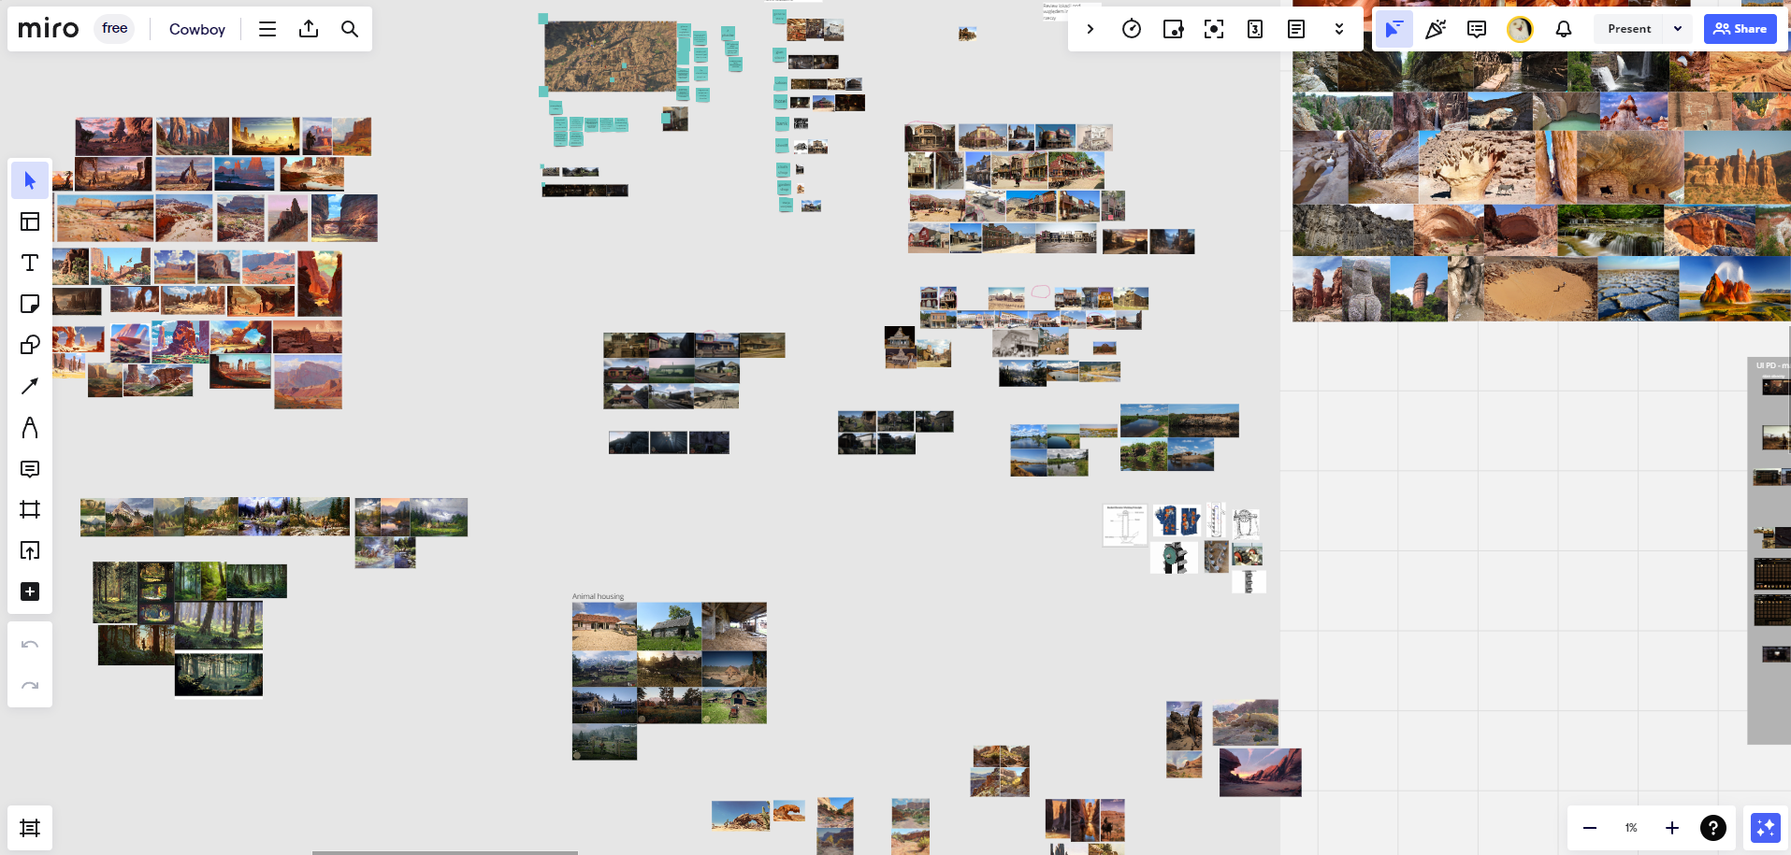Screen dimensions: 1791x855
Task: Expand the Present options dropdown arrow
Action: (1678, 29)
